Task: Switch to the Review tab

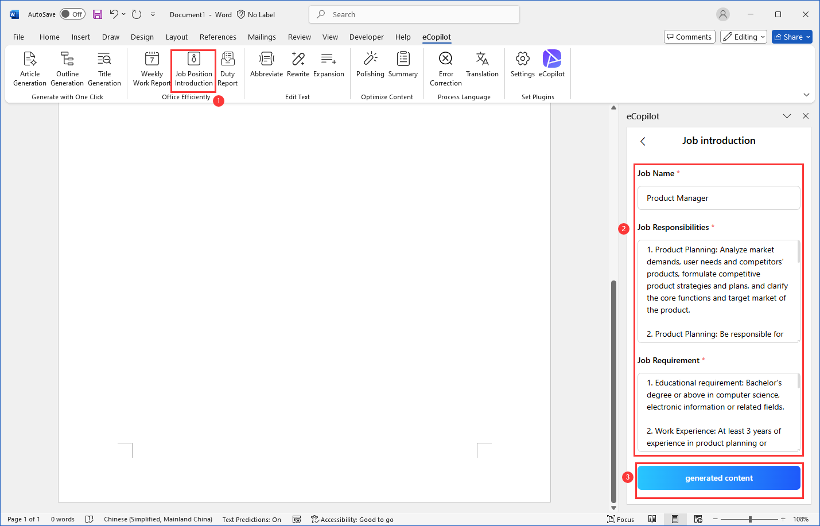Action: (299, 36)
